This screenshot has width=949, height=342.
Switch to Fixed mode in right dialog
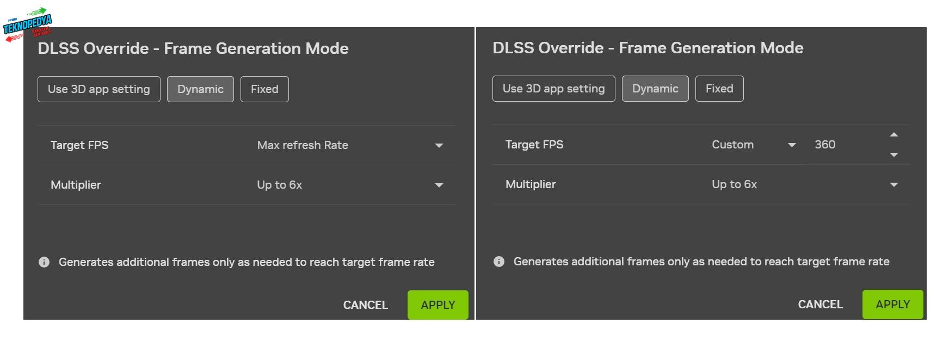coord(719,89)
